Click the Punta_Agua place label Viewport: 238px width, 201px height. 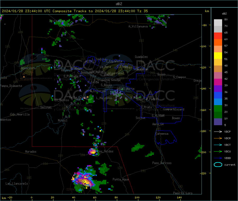tap(121, 179)
